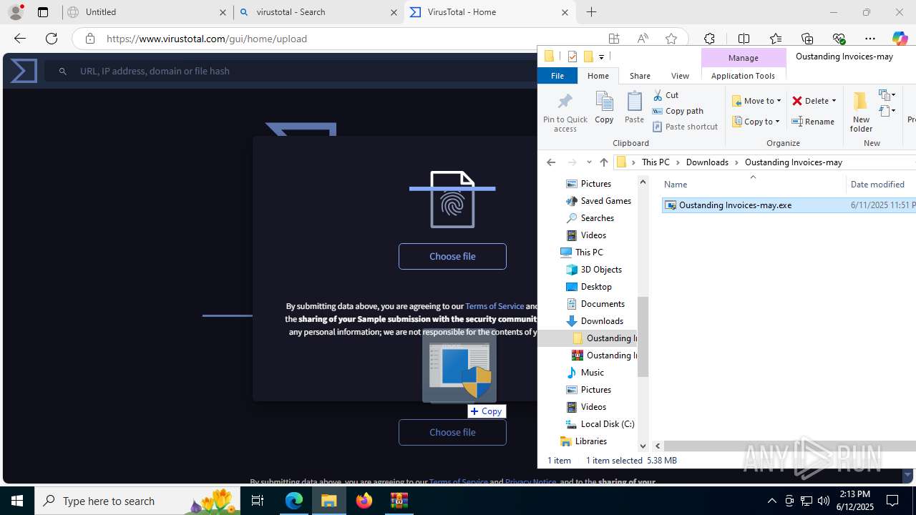Click New folder in Explorer ribbon

[861, 112]
